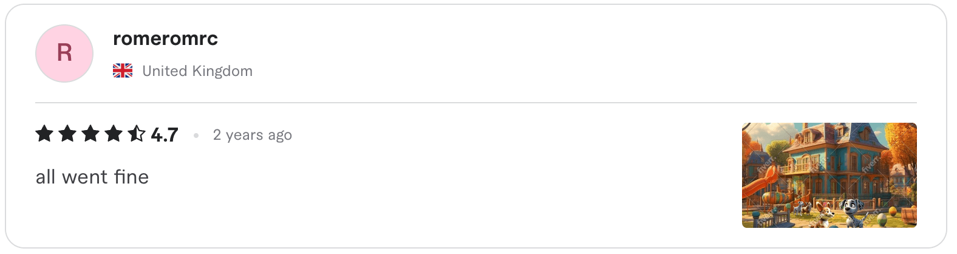Open the romeromrc user profile
The height and width of the screenshot is (254, 957).
click(x=165, y=39)
